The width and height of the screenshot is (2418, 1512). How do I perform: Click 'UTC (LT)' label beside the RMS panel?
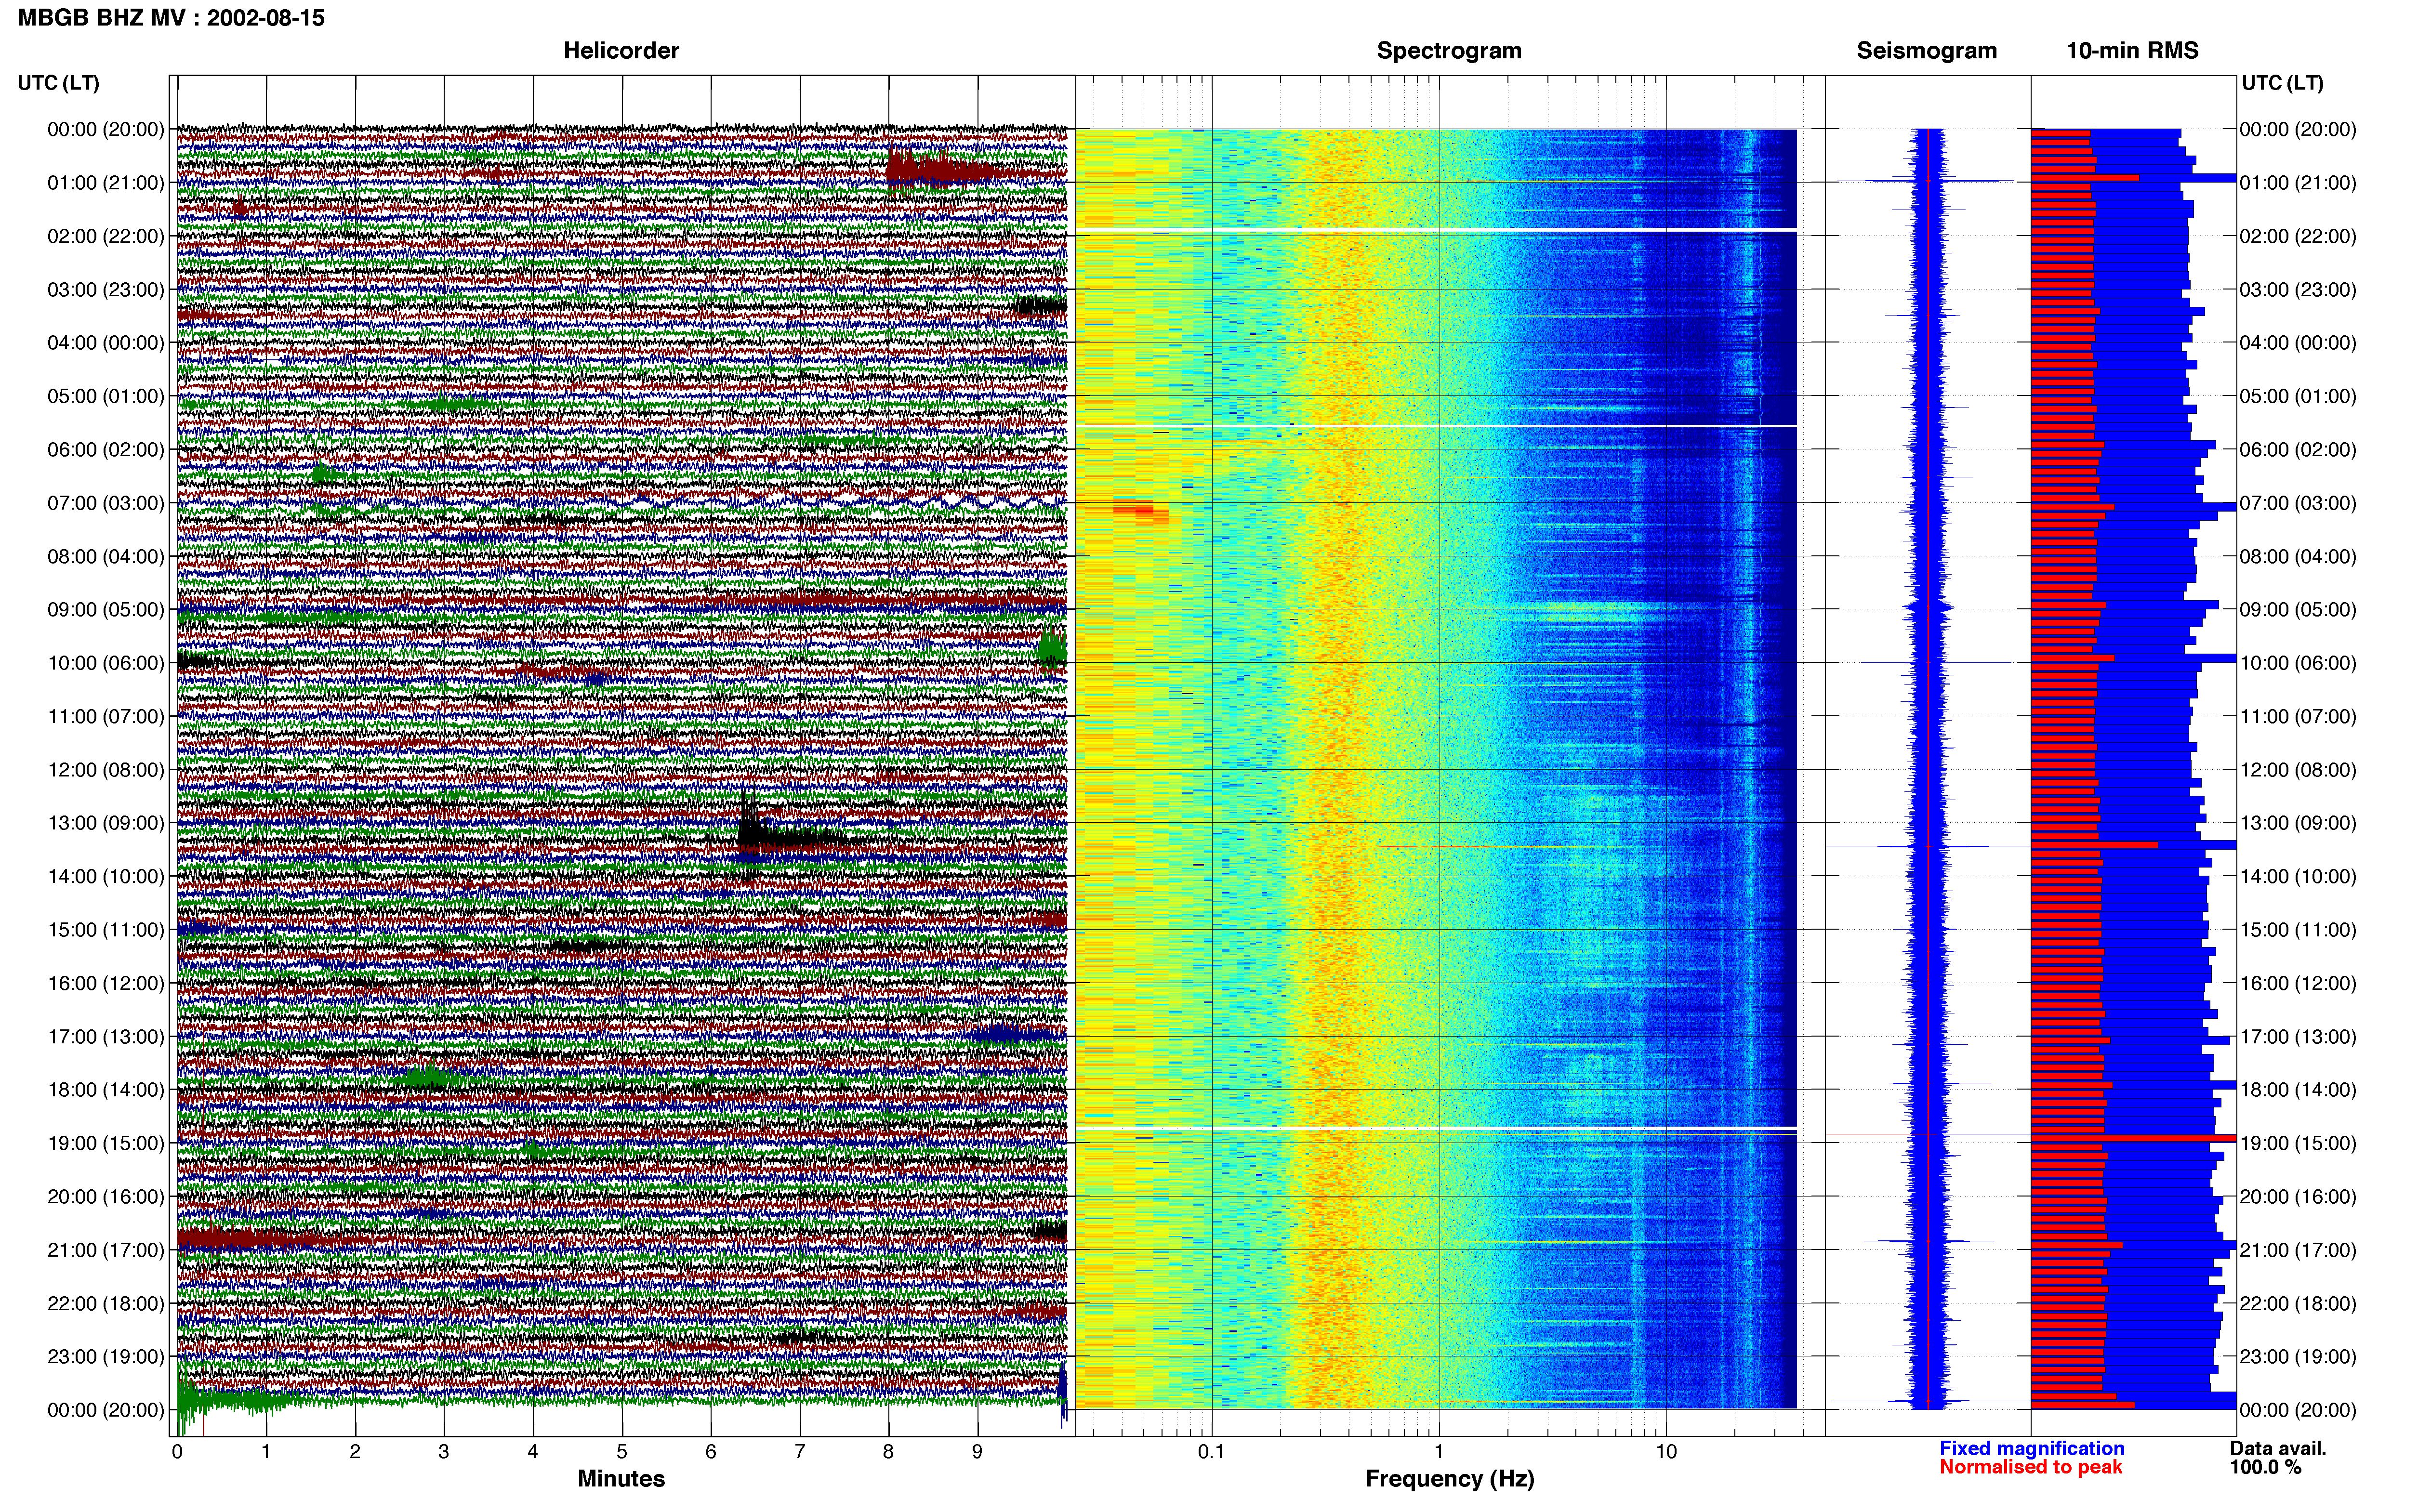point(2282,83)
